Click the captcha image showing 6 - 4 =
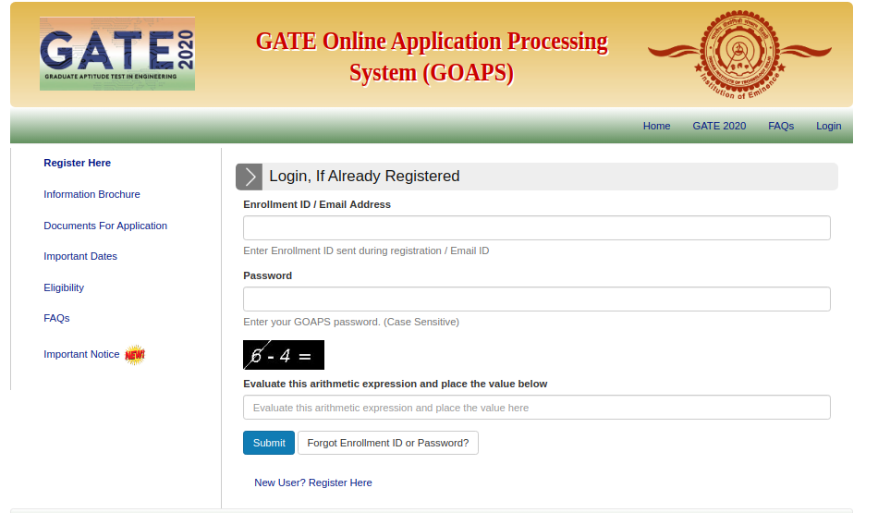Image resolution: width=878 pixels, height=513 pixels. tap(284, 355)
